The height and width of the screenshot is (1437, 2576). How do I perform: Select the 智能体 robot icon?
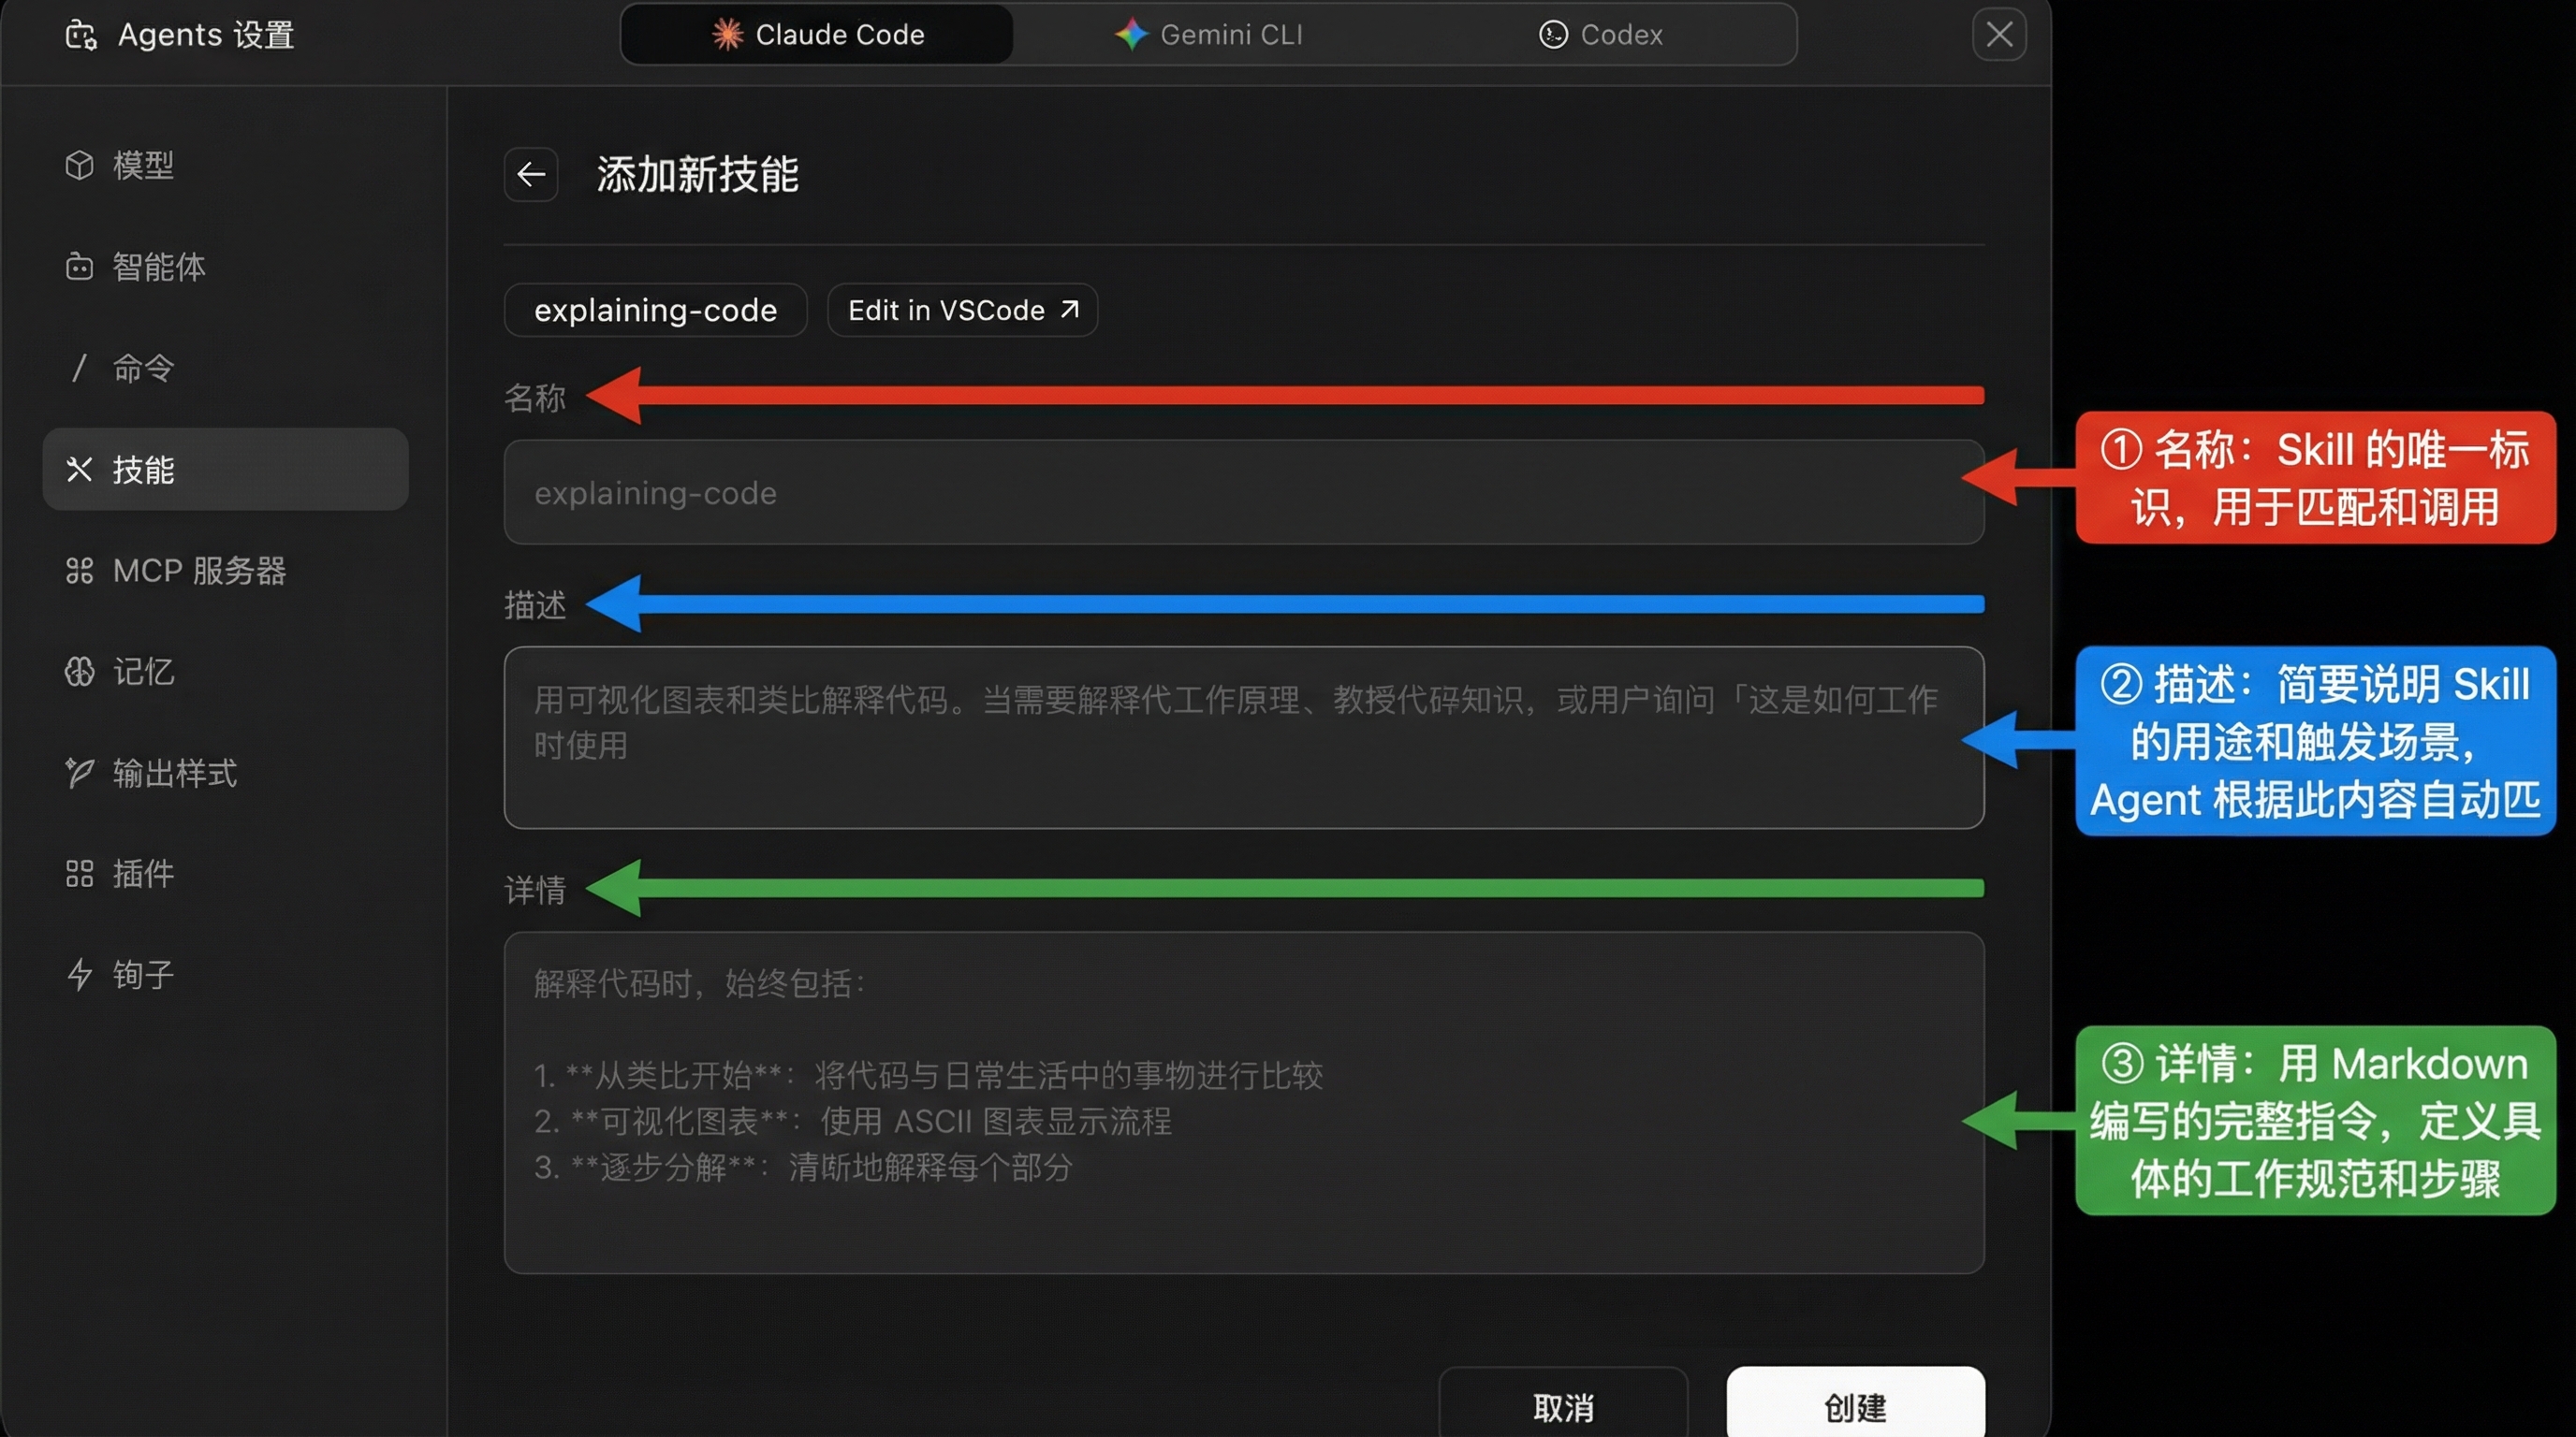pyautogui.click(x=79, y=267)
